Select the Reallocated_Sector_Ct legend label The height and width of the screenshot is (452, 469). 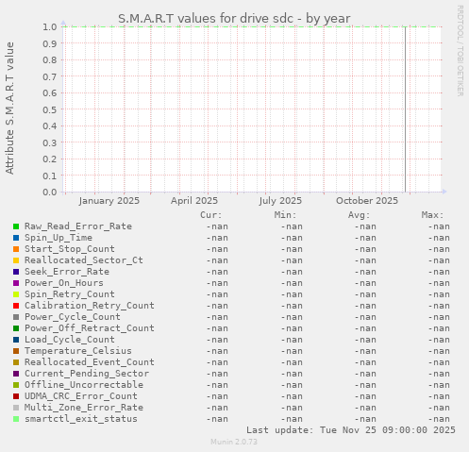click(x=84, y=260)
